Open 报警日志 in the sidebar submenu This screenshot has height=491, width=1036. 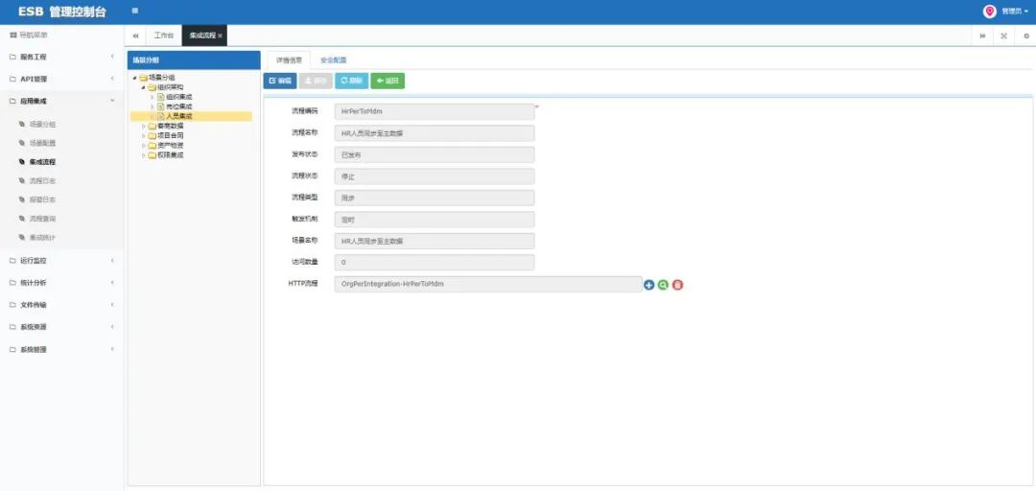(x=42, y=199)
